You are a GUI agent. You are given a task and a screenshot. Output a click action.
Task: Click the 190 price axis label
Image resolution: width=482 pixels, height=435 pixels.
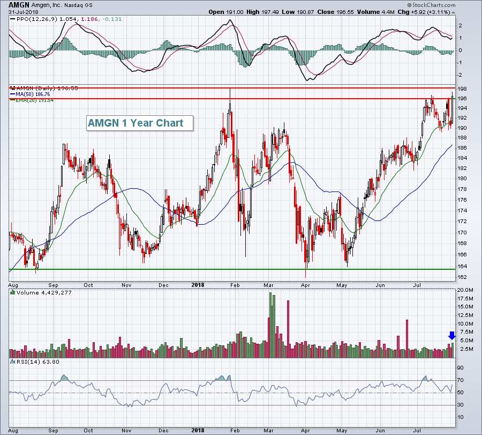pos(462,128)
